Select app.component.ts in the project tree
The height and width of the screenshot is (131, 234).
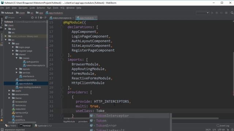pos(26,80)
